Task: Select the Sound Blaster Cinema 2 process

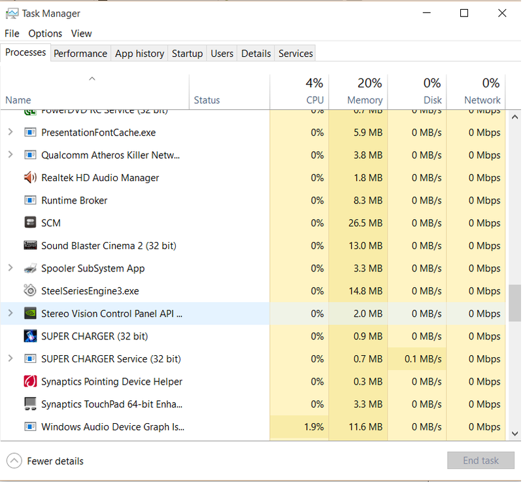Action: [x=109, y=246]
